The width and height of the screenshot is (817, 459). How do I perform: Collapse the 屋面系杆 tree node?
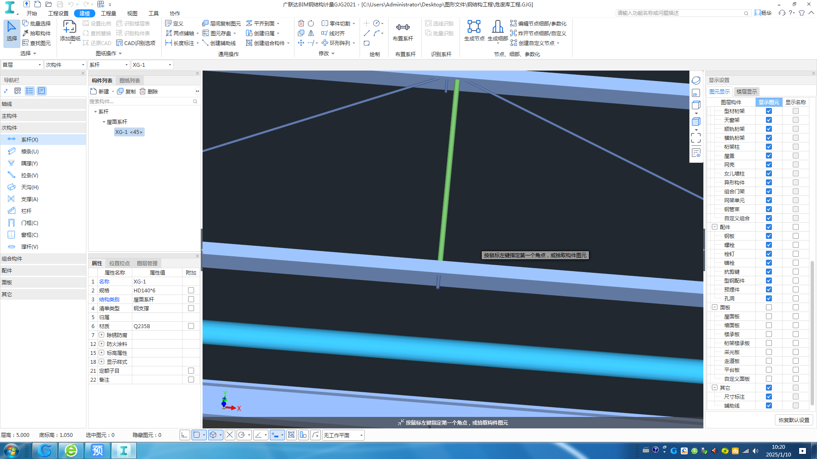pyautogui.click(x=104, y=122)
